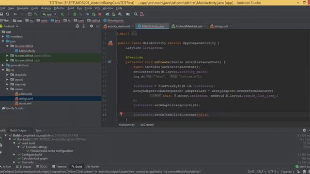Collapse the Load build node
The height and width of the screenshot is (174, 310).
(x=14, y=143)
